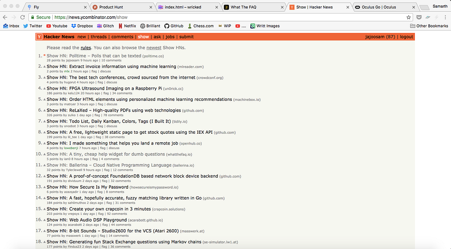The image size is (451, 249).
Task: Upvote the Order HTML elements story
Action: [45, 100]
